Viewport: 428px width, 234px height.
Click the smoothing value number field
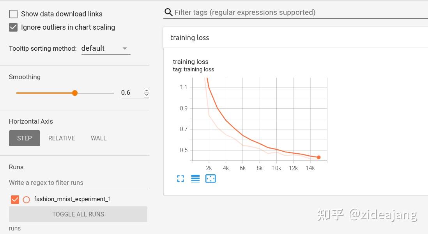(x=131, y=93)
